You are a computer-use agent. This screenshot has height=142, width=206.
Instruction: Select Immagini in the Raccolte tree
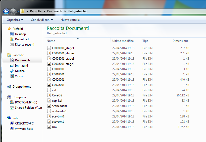coord(21,66)
